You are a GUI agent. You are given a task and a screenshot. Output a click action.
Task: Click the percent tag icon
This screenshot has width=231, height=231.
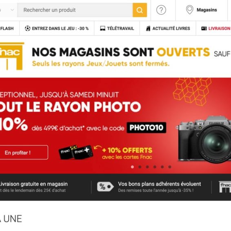coord(105,187)
